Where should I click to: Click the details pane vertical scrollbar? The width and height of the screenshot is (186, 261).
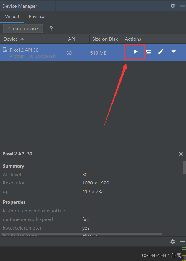pos(185,167)
